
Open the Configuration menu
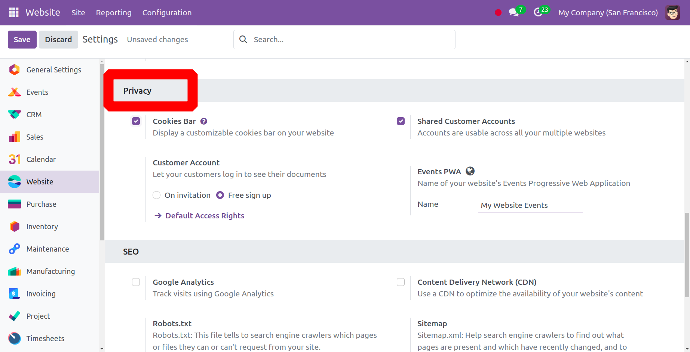(167, 13)
